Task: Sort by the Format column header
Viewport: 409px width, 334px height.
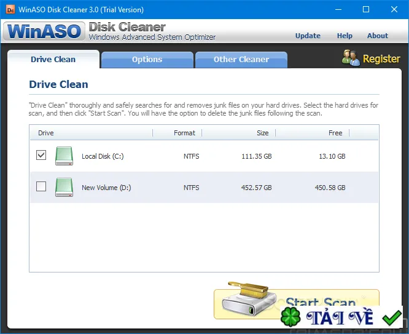Action: [177, 133]
